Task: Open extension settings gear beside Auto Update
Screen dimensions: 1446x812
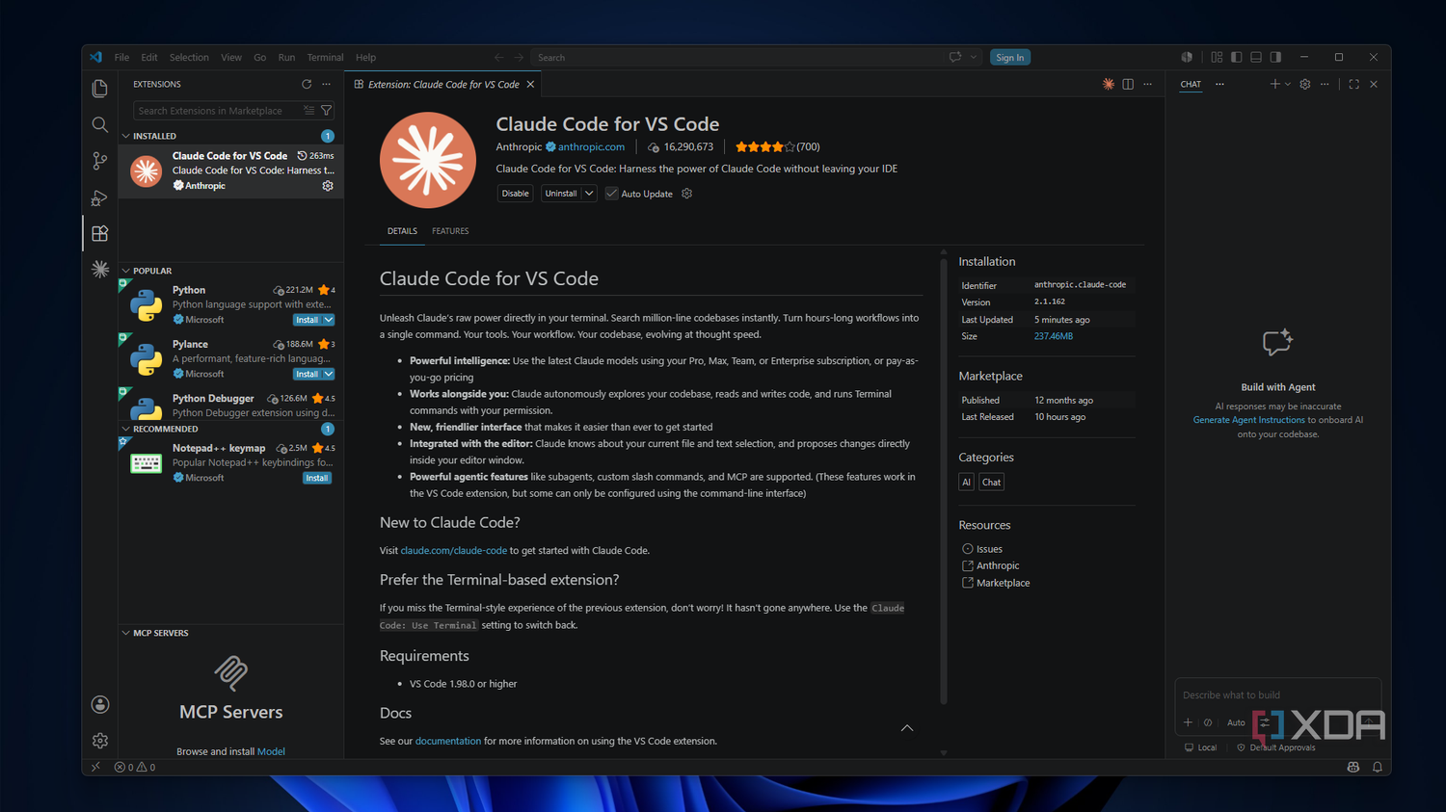Action: click(x=687, y=194)
